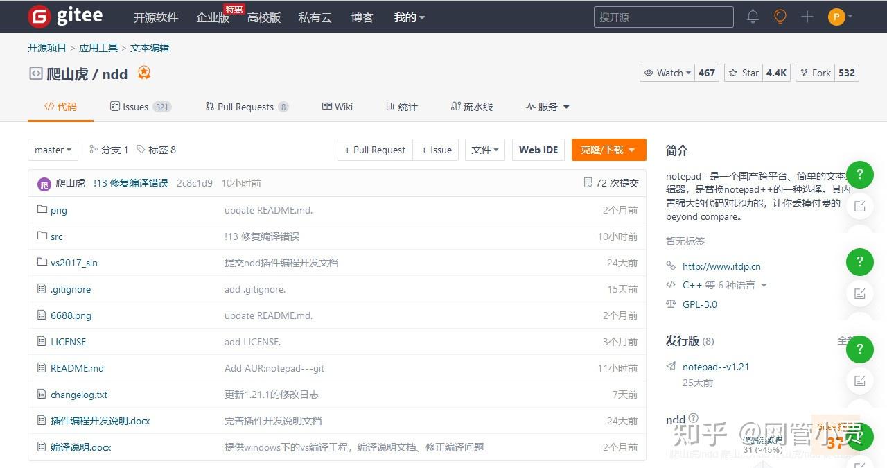
Task: Open the 高校版 menu
Action: tap(264, 17)
